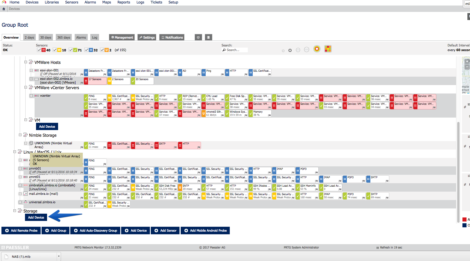Click the red down icon on 17 Sensors
Image resolution: width=470 pixels, height=261 pixels.
86,81
